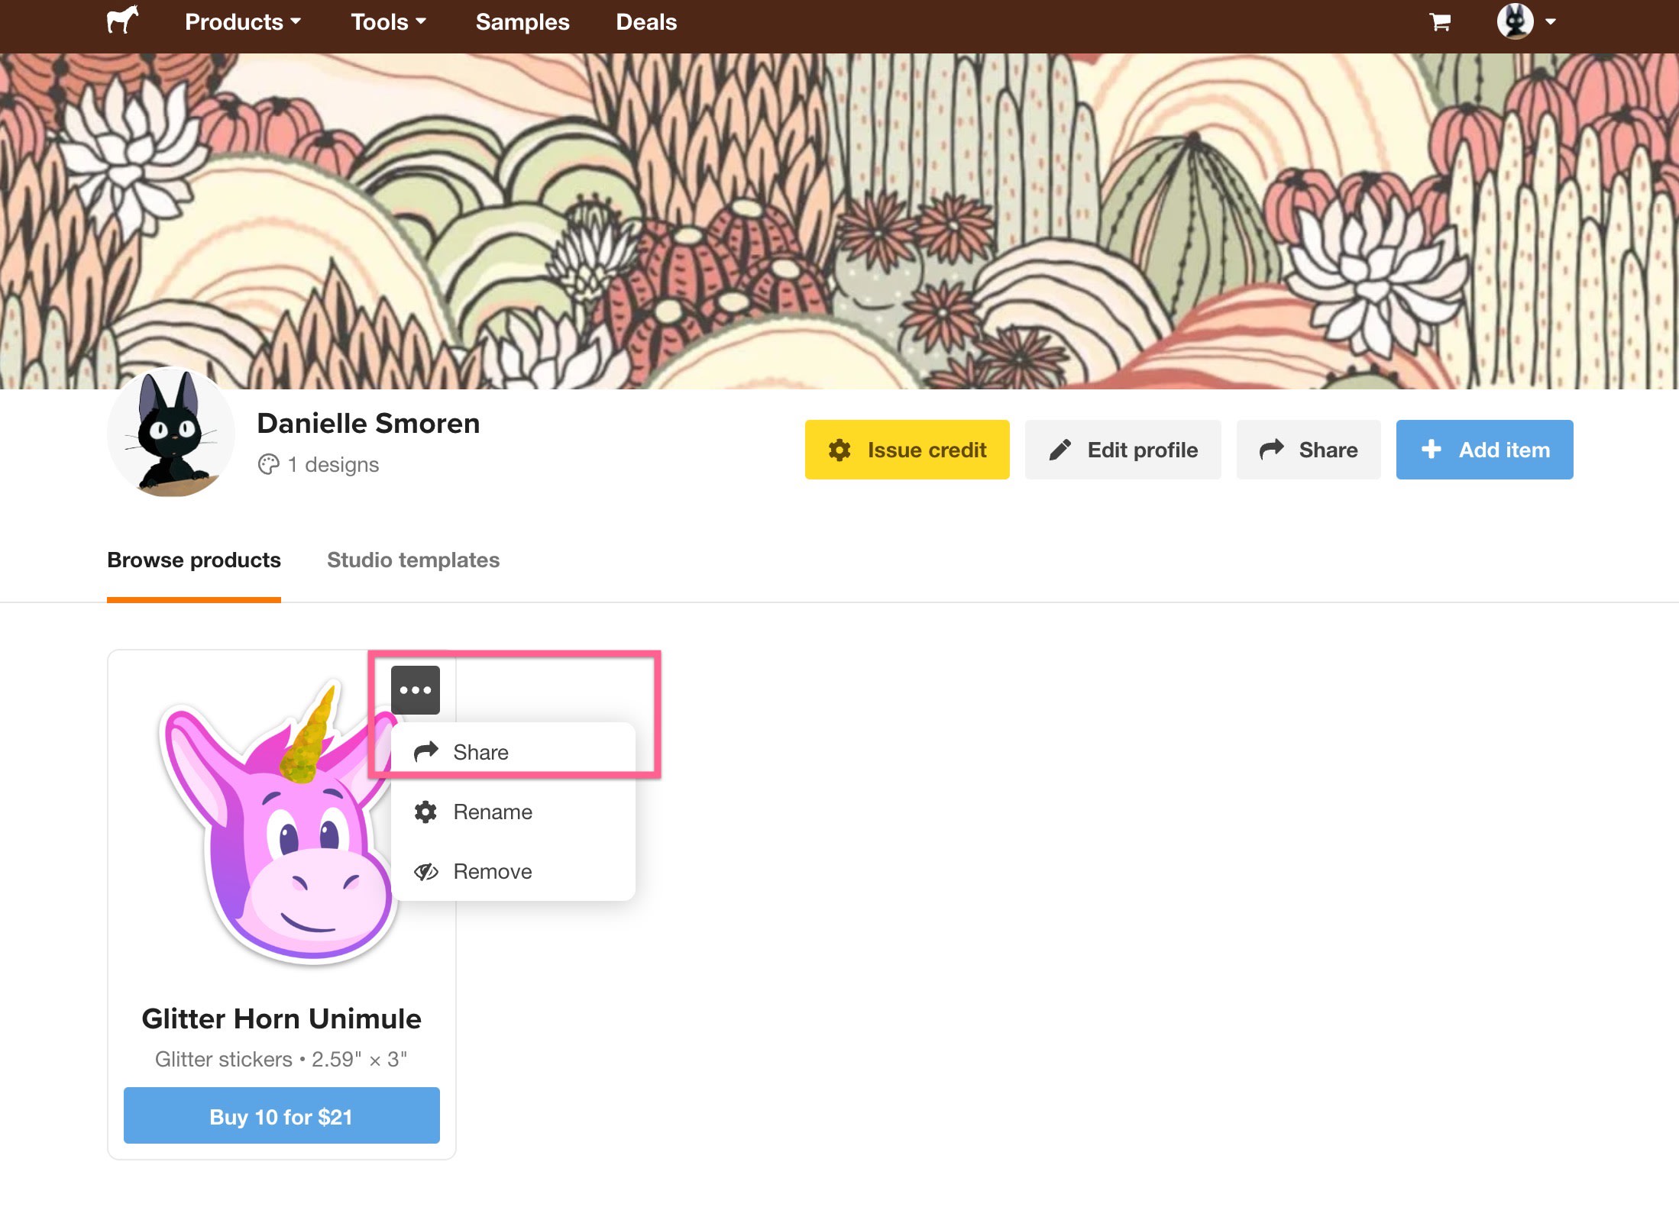Choose Rename from the context menu

492,812
